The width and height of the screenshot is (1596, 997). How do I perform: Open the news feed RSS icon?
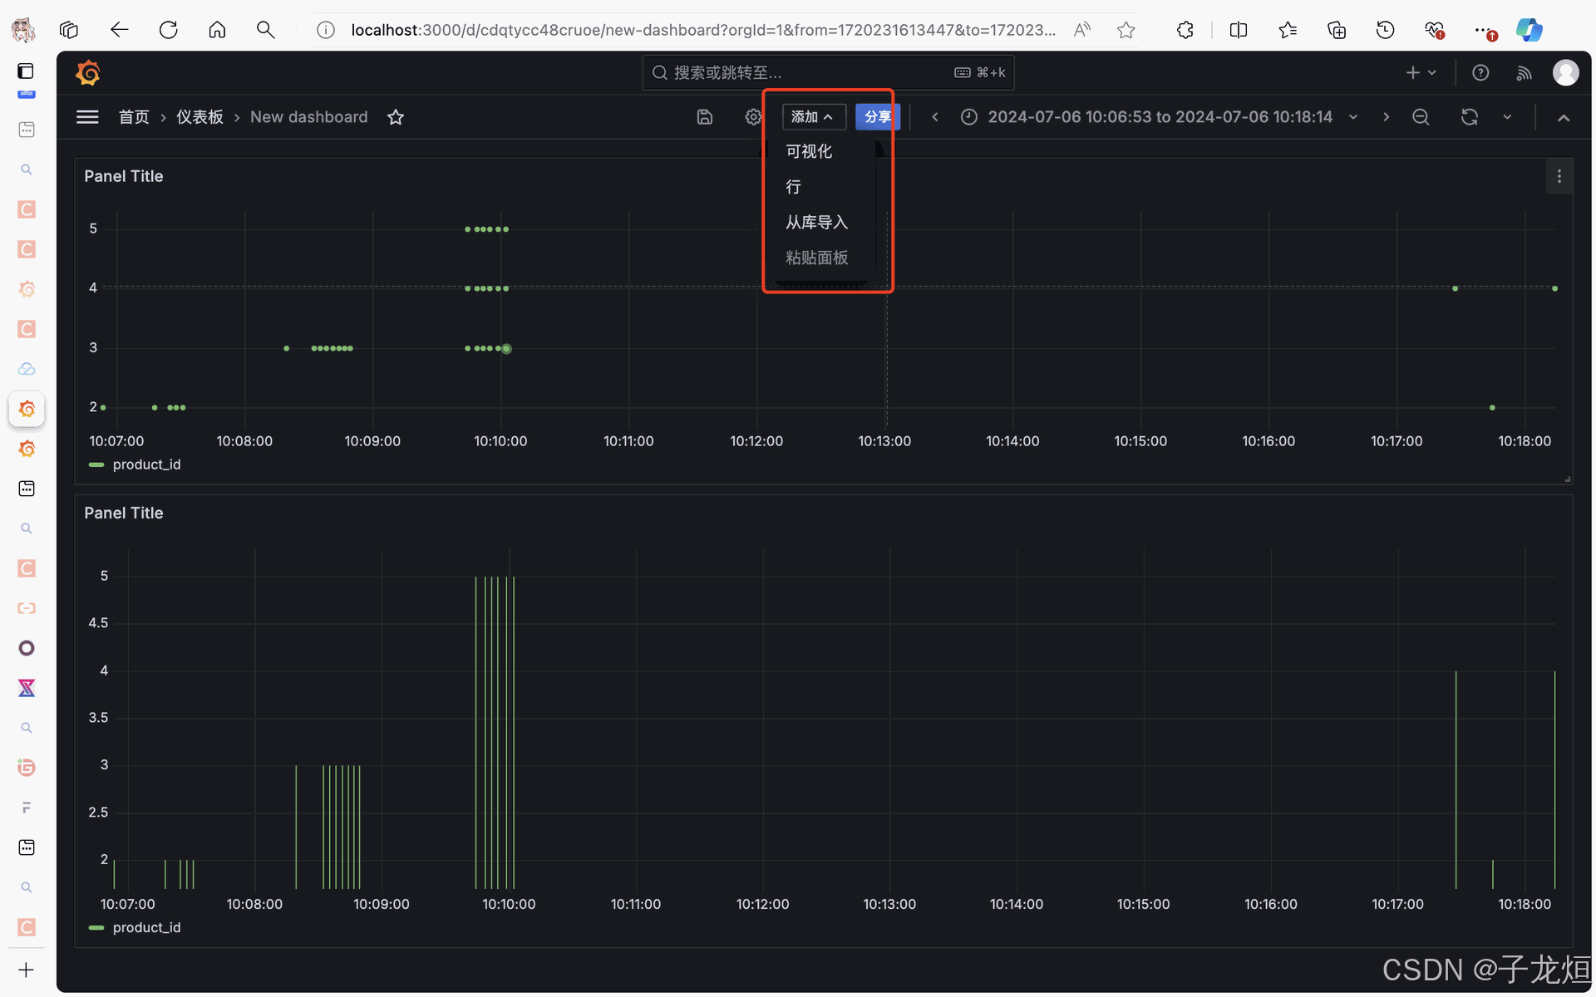click(1524, 73)
